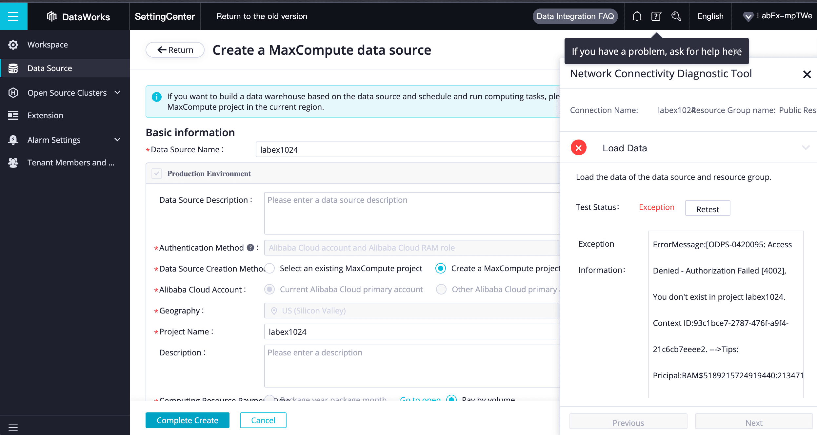Click the Tenant Members people icon

pyautogui.click(x=13, y=162)
